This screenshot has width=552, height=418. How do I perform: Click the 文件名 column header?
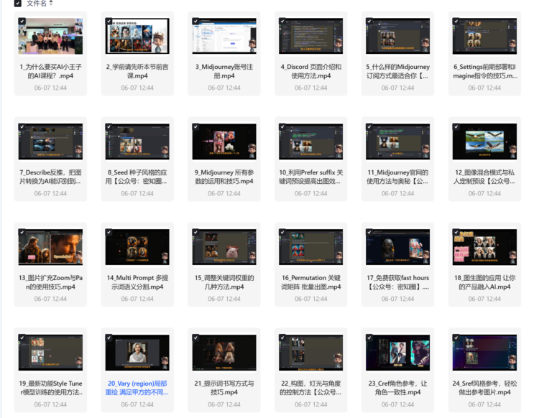[x=37, y=3]
